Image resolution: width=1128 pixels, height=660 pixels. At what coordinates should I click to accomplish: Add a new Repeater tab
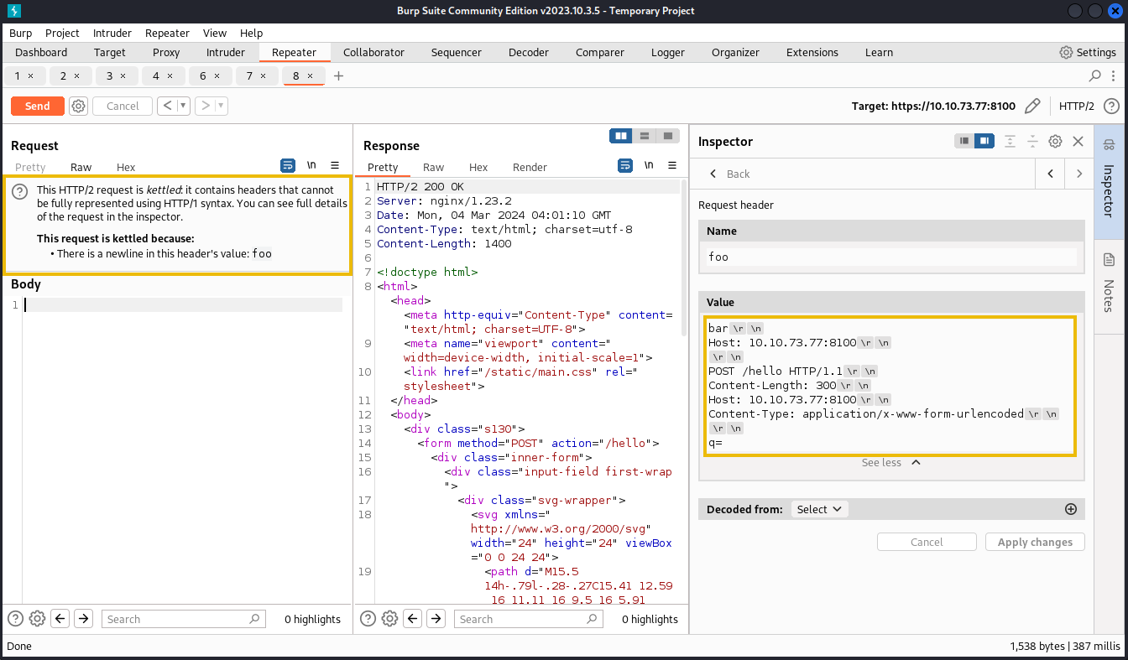[339, 75]
